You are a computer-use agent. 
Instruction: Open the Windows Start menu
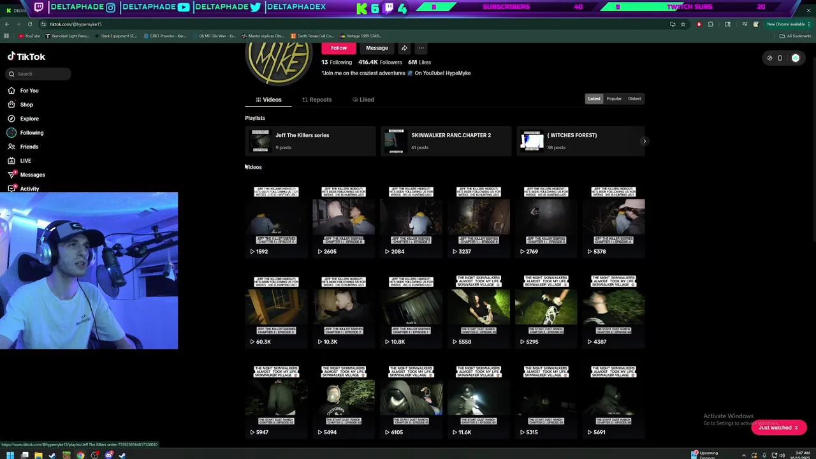coord(10,455)
